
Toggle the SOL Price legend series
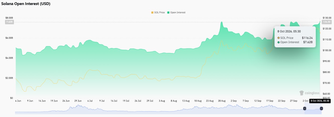click(x=158, y=13)
